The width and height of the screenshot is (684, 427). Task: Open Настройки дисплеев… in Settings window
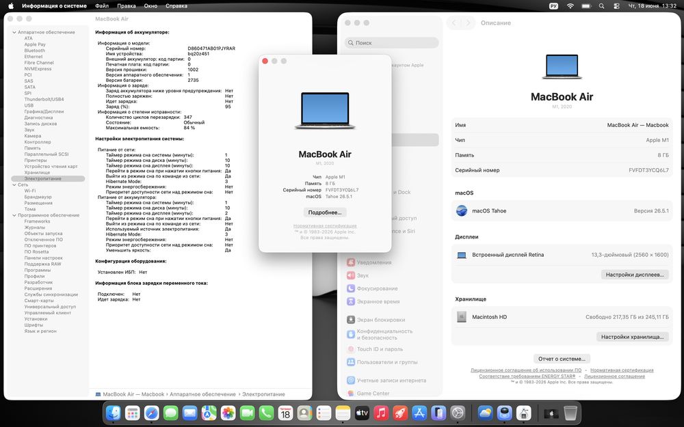click(635, 275)
